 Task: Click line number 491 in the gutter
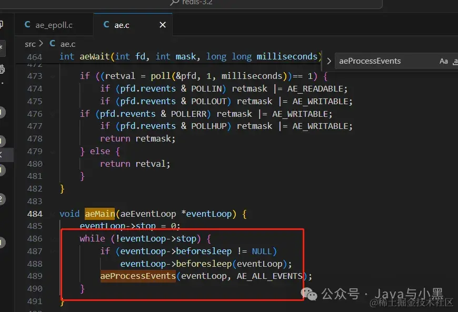(x=35, y=301)
